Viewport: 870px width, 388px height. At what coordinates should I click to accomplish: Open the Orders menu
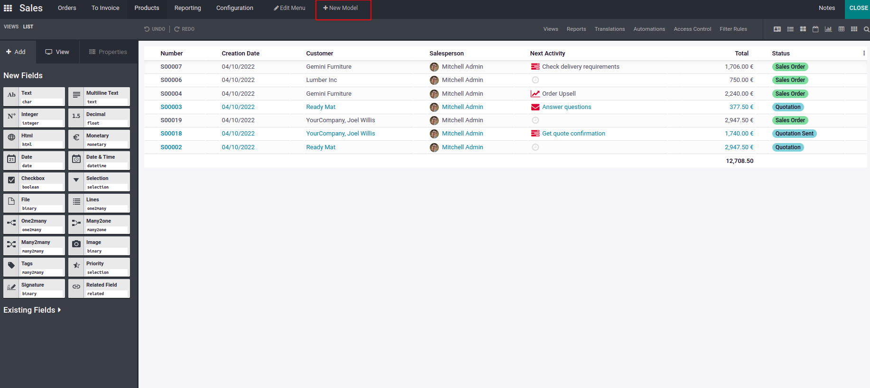coord(67,8)
